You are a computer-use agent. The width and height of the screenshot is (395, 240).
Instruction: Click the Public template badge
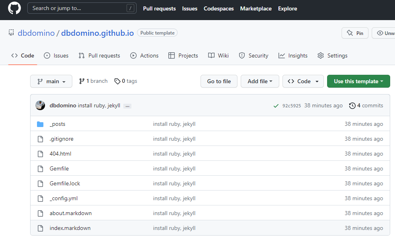point(157,33)
